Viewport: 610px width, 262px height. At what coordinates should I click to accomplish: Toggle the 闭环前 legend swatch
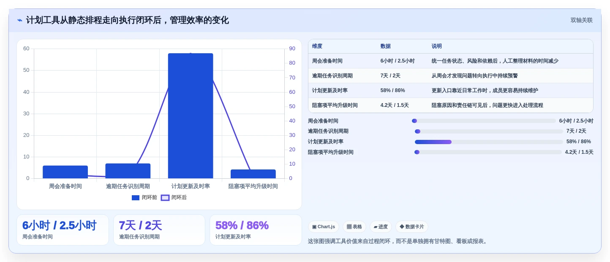(136, 198)
